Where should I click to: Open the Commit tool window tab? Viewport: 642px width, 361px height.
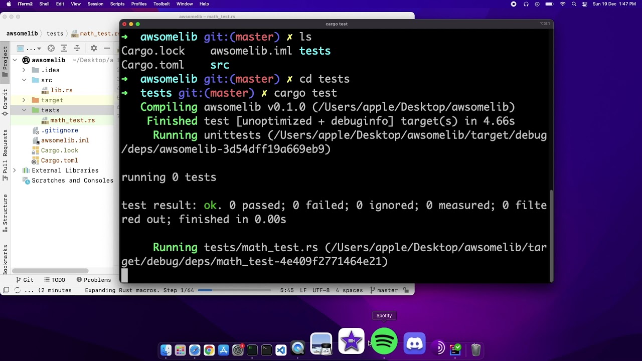click(5, 103)
